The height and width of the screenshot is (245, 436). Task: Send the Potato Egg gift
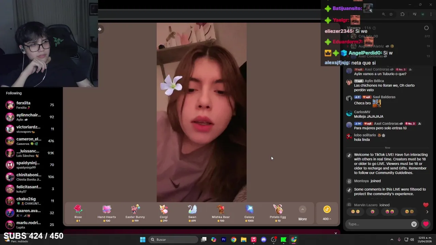coord(278,213)
